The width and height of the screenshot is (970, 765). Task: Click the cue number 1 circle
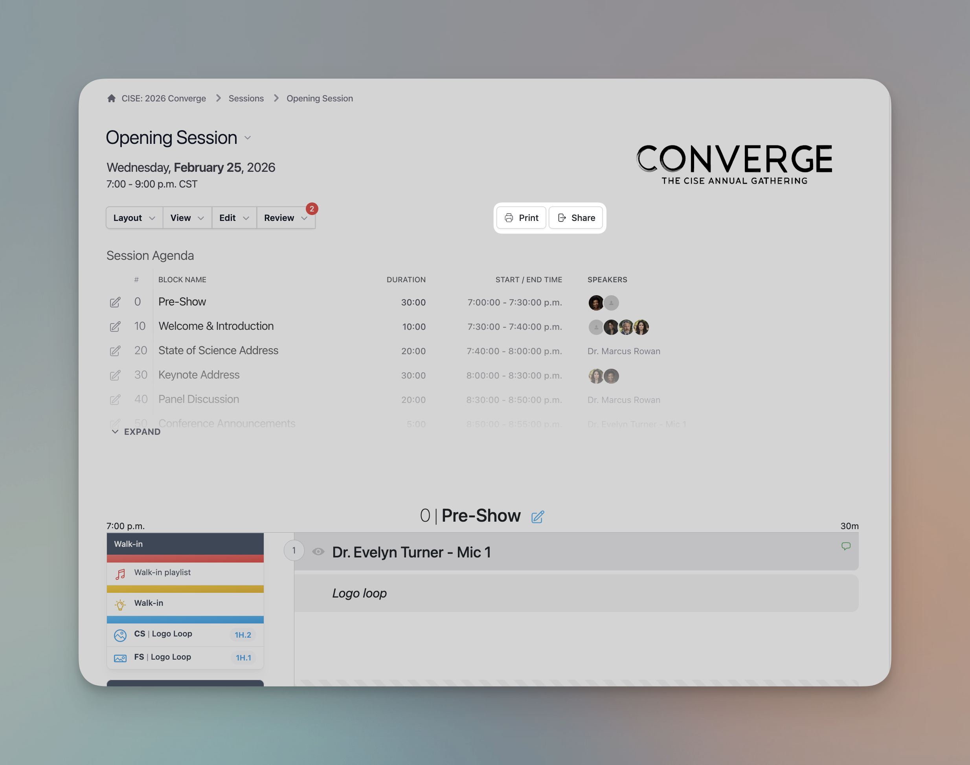tap(294, 550)
